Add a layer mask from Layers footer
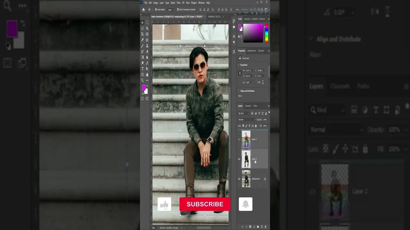The width and height of the screenshot is (410, 230). pos(250,227)
